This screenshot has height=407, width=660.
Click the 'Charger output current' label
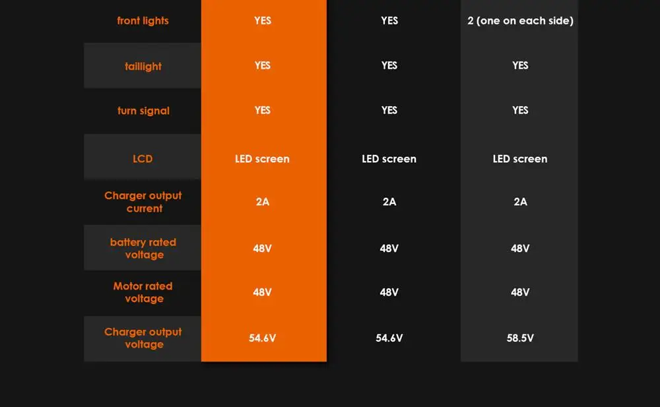click(x=143, y=202)
